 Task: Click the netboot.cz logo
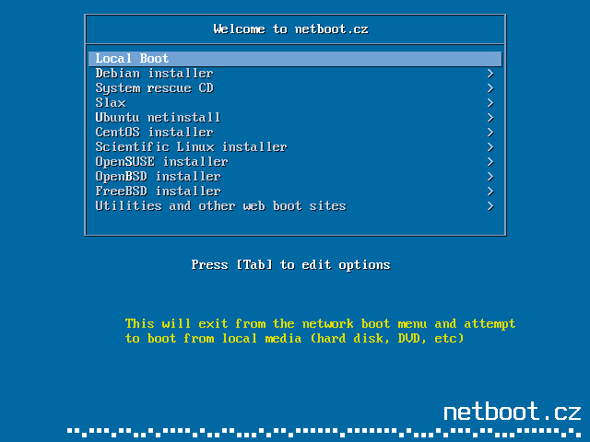point(512,412)
